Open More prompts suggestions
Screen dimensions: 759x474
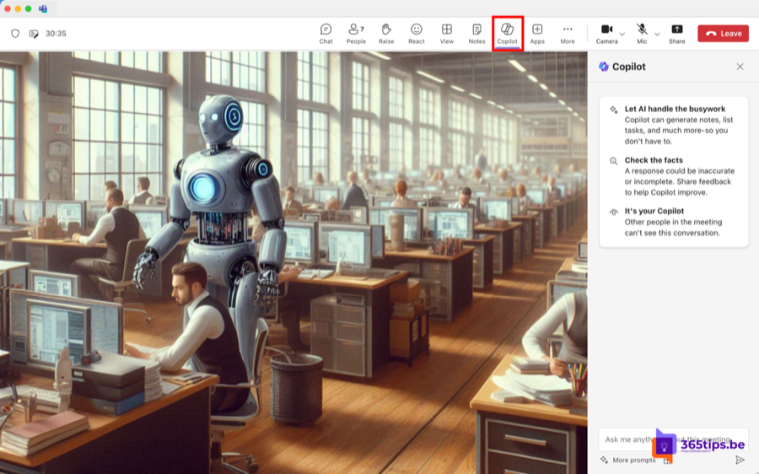pyautogui.click(x=627, y=460)
